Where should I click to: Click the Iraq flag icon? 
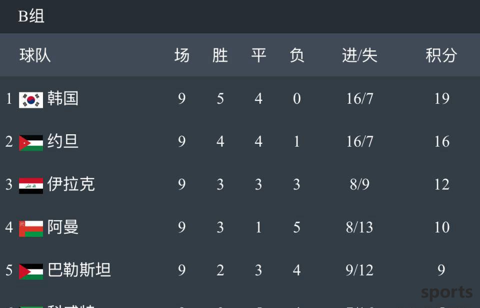tap(31, 186)
